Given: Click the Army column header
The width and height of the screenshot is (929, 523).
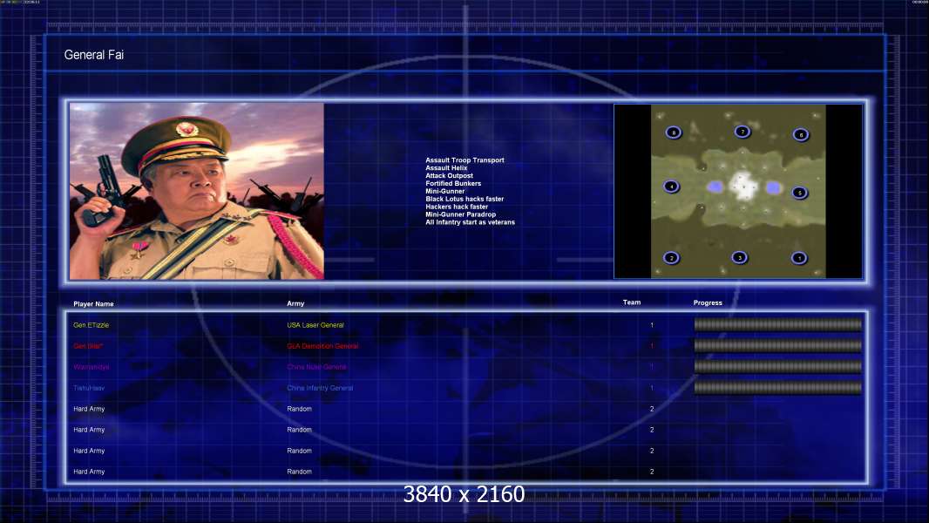Looking at the screenshot, I should pos(295,303).
